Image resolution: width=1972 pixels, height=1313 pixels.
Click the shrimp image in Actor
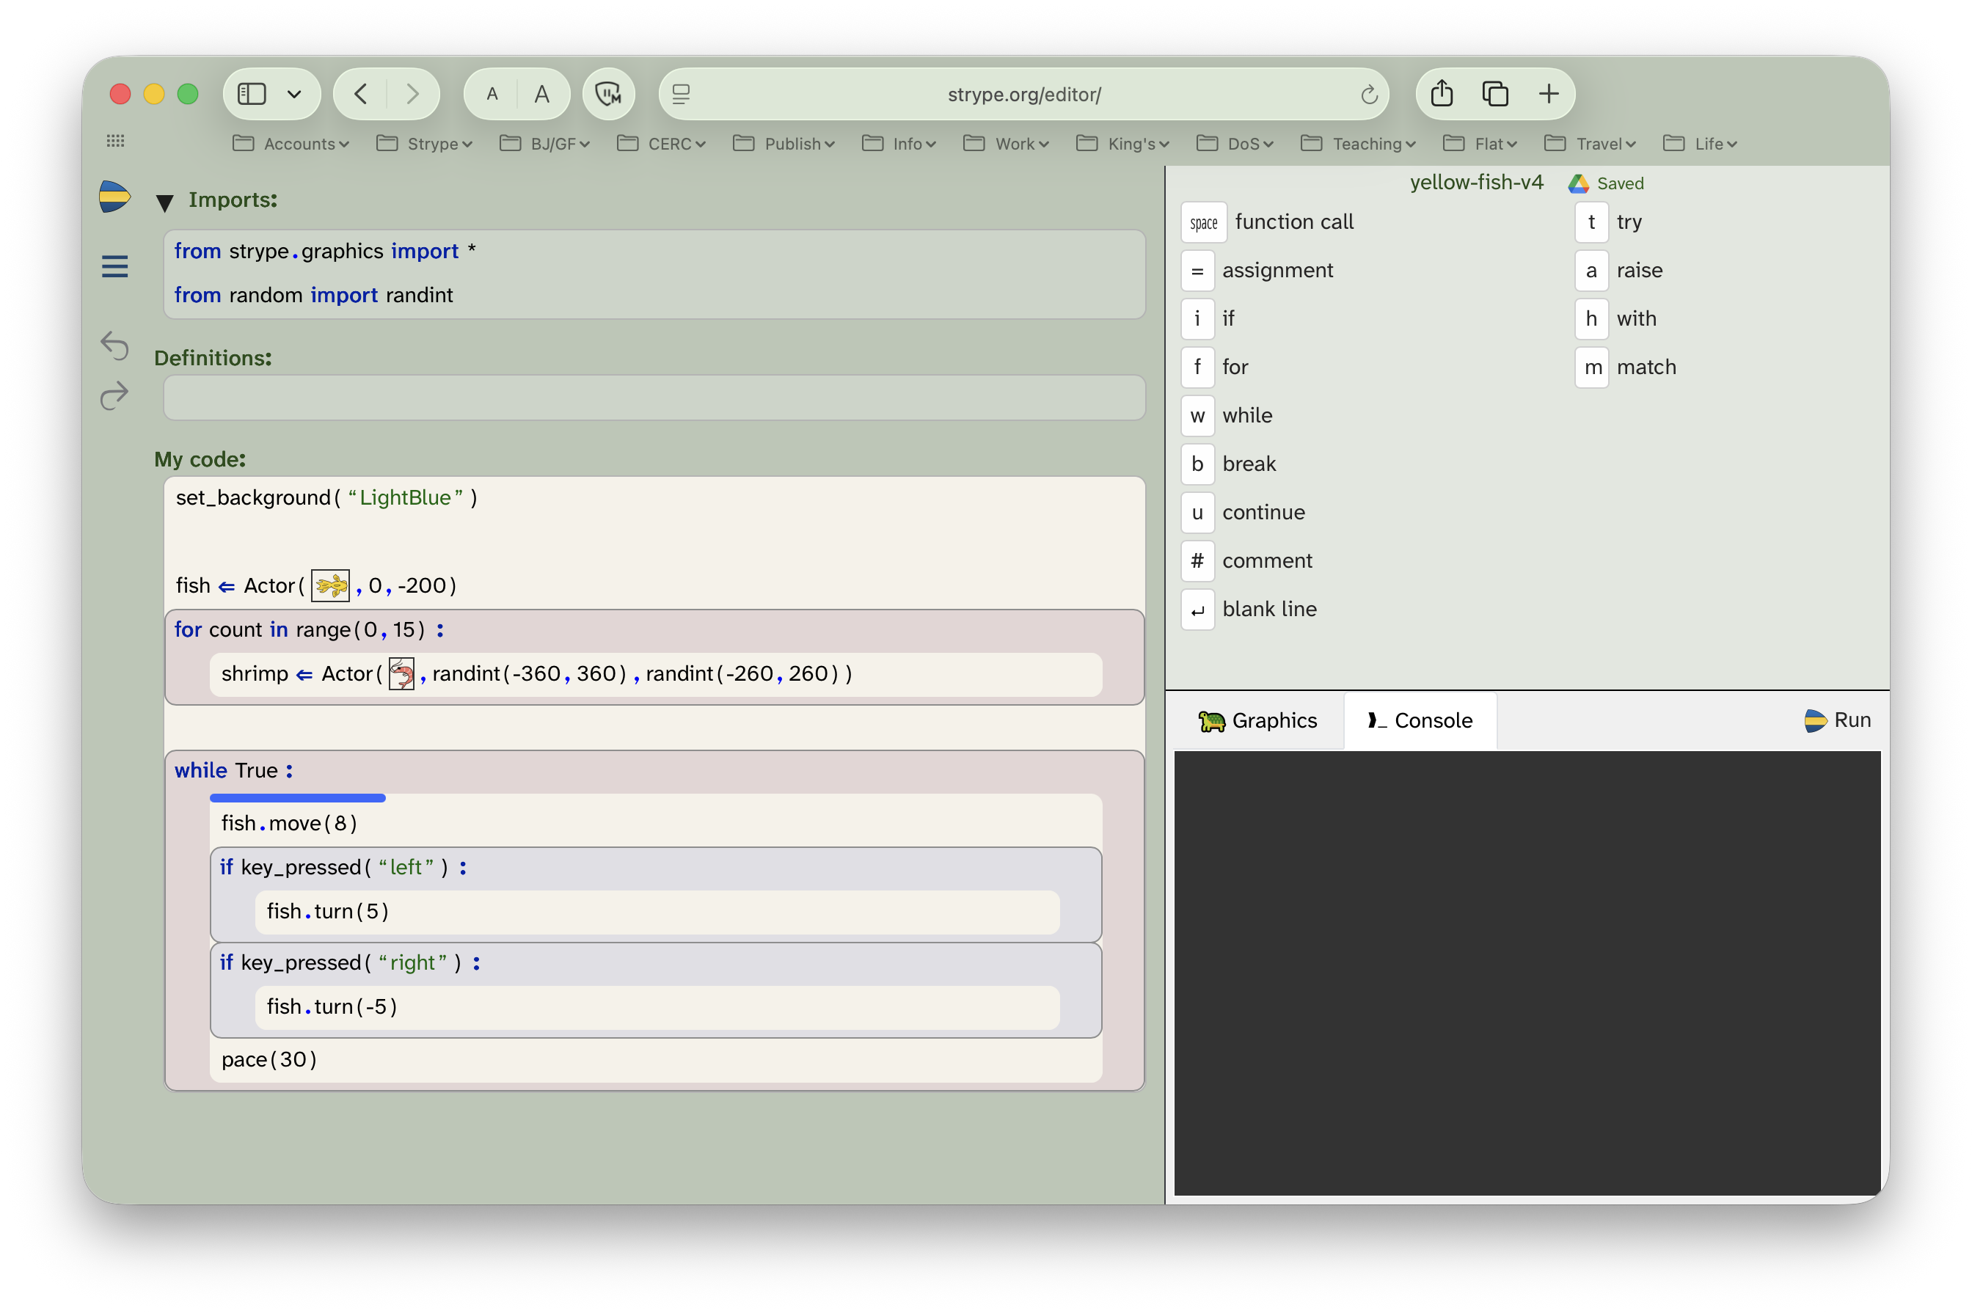coord(401,673)
